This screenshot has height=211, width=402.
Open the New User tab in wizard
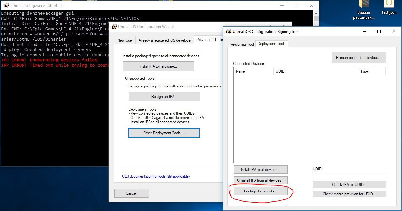125,40
